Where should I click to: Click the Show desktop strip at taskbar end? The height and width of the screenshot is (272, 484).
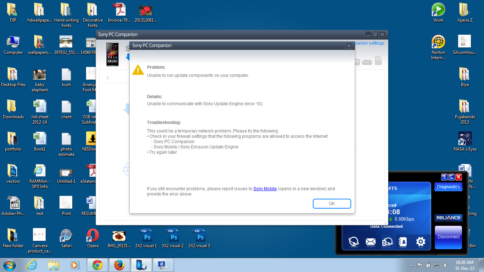click(x=482, y=265)
